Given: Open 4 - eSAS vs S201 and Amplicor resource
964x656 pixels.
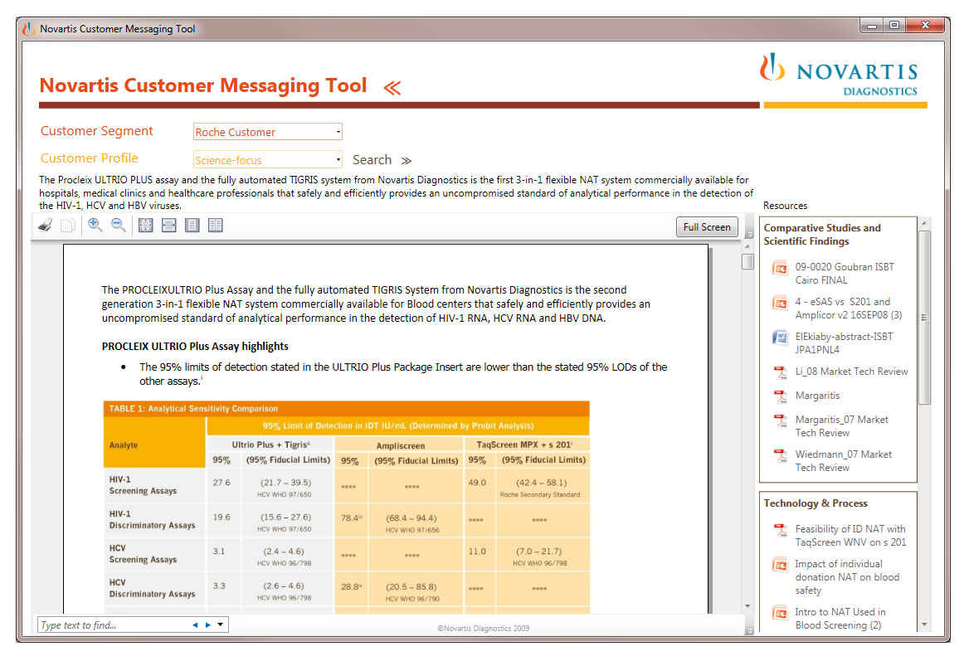Looking at the screenshot, I should [x=849, y=309].
